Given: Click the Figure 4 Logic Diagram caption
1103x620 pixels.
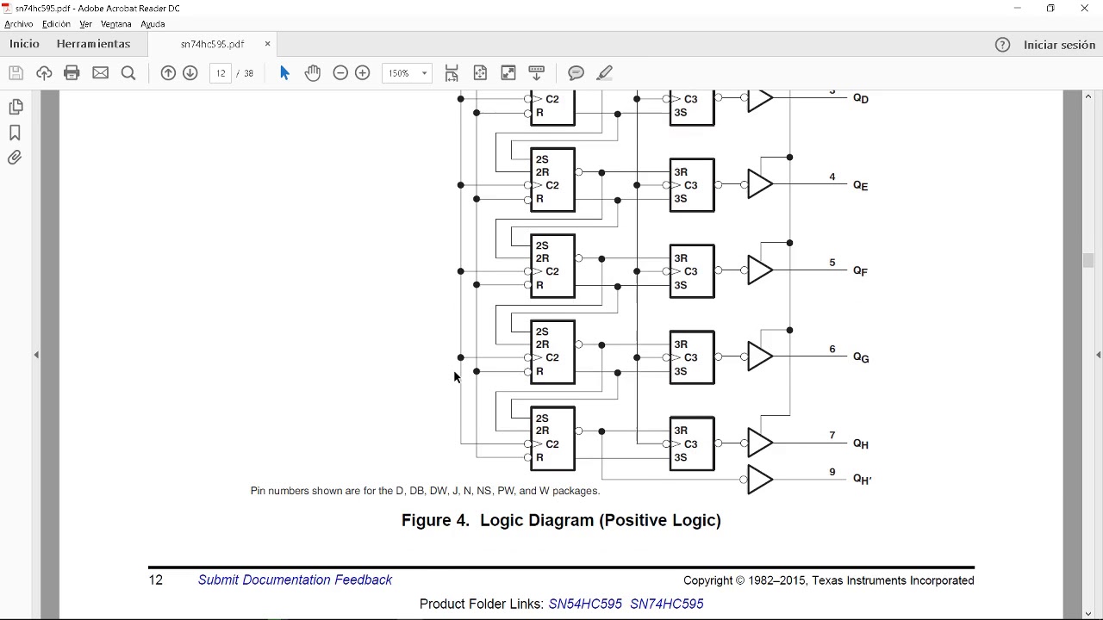Looking at the screenshot, I should click(x=561, y=520).
